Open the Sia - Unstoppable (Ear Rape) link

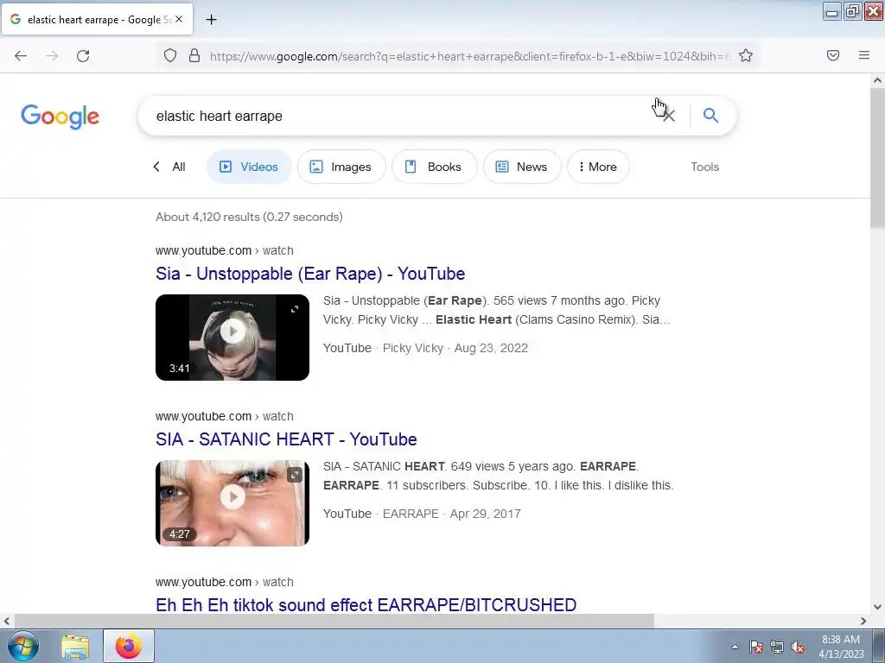[x=310, y=274]
